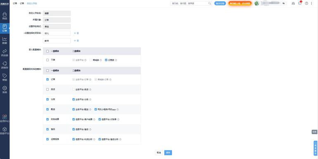Click the blue 保存 button

(x=168, y=152)
